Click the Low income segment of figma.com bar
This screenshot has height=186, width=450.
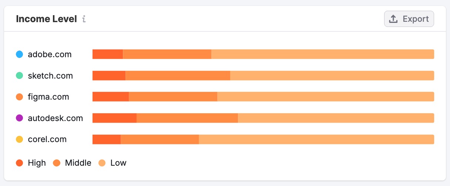[x=326, y=97]
